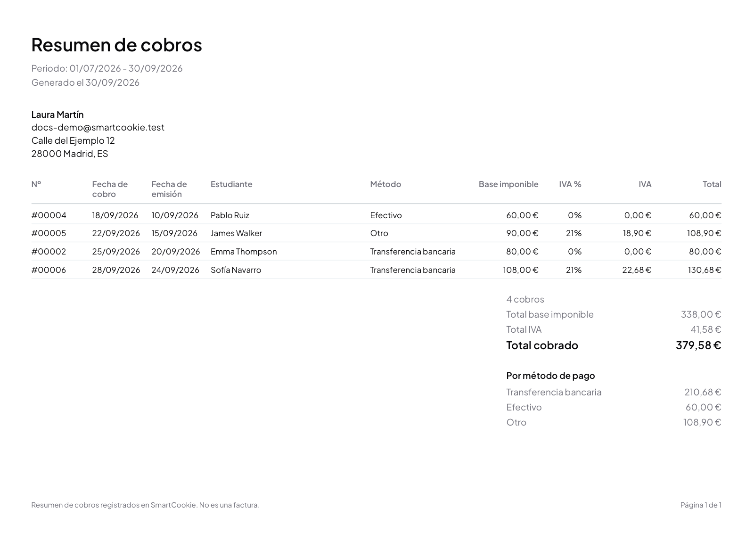Screen dimensions: 754x533
Task: Click the 'Generado el 30/09/2026' line
Action: coord(85,82)
